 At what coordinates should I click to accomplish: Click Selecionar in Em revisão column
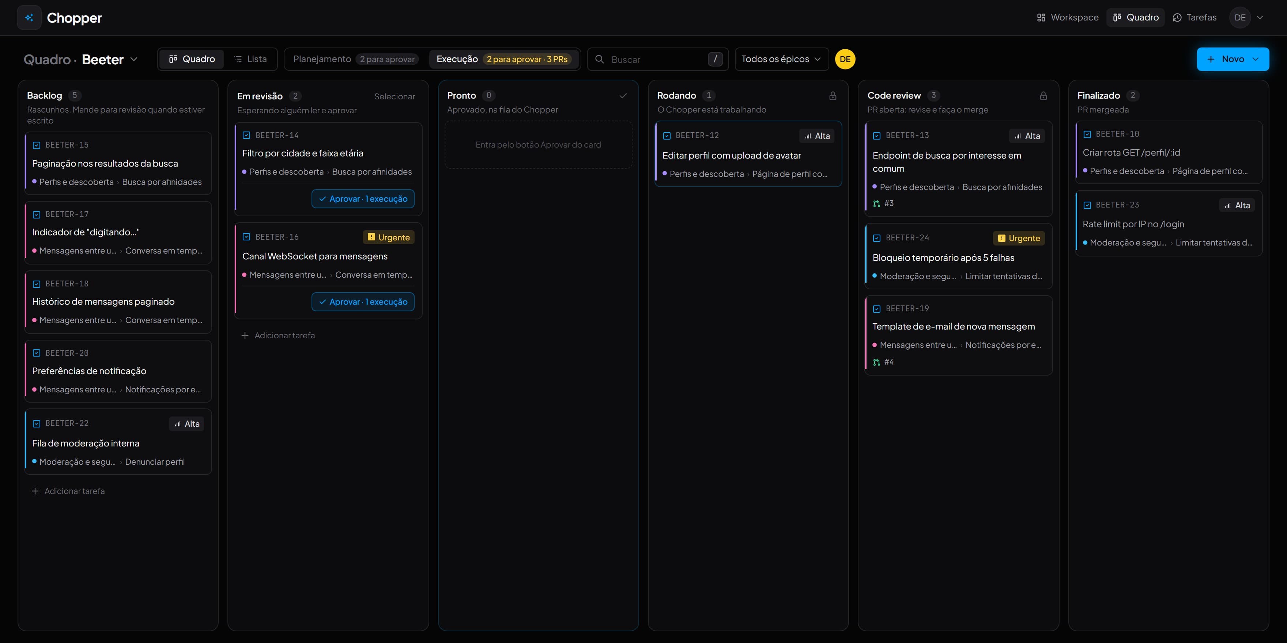(x=394, y=96)
